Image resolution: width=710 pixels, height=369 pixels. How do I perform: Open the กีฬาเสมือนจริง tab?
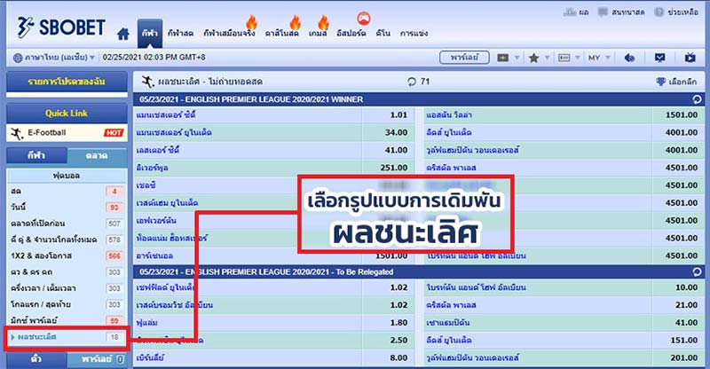(229, 34)
